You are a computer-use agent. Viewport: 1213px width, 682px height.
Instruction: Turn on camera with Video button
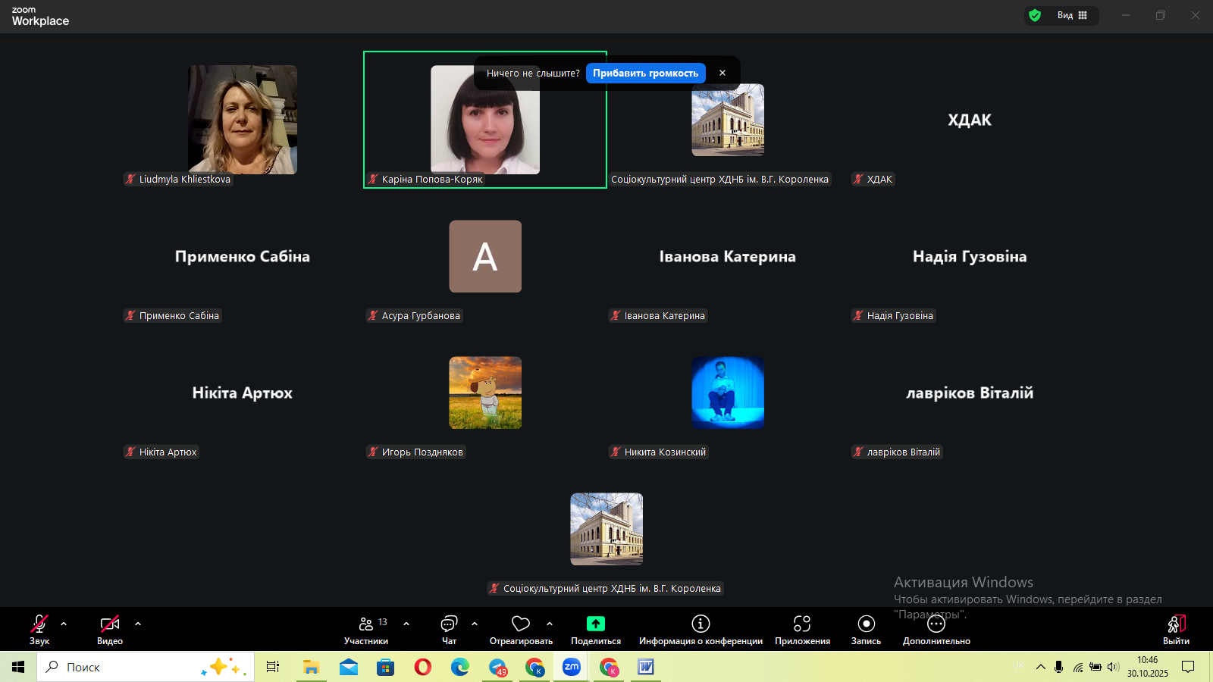coord(110,624)
